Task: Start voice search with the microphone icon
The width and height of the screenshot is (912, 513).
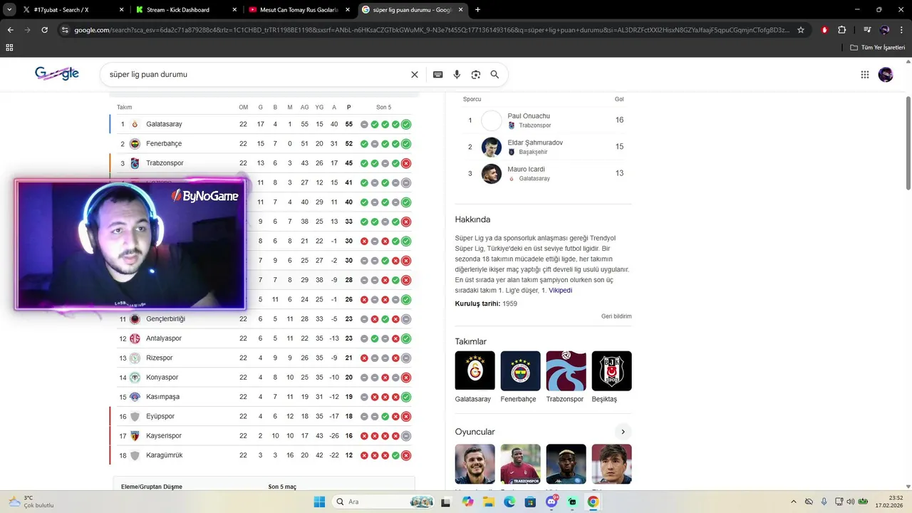Action: coord(457,74)
